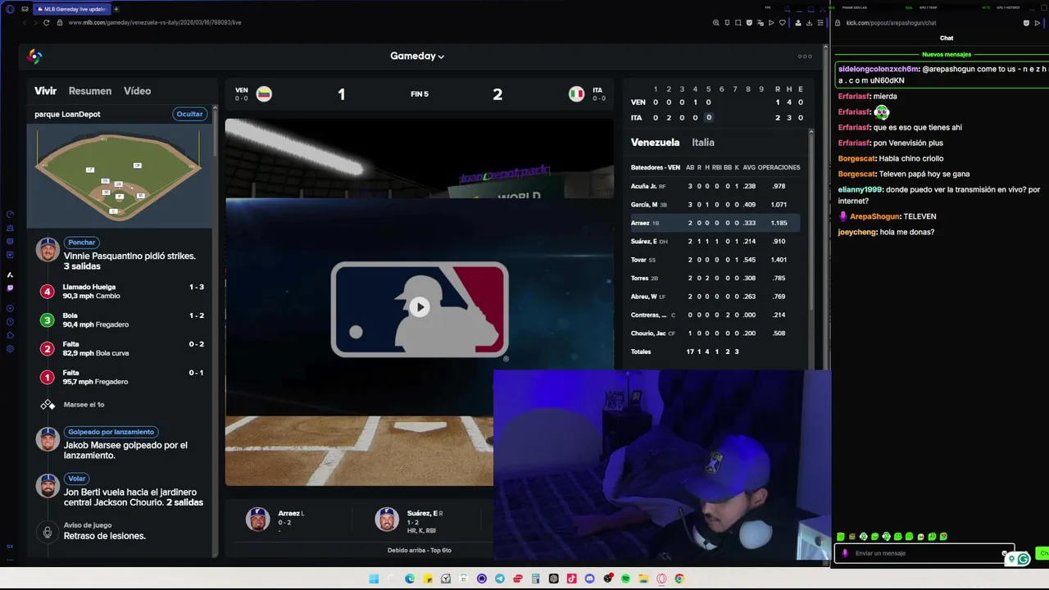
Task: Click the Italy flag icon in scoreboard
Action: (x=576, y=94)
